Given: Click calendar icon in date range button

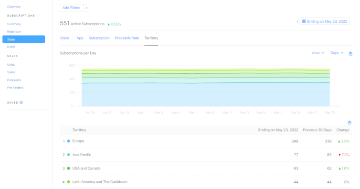Looking at the screenshot, I should 304,21.
